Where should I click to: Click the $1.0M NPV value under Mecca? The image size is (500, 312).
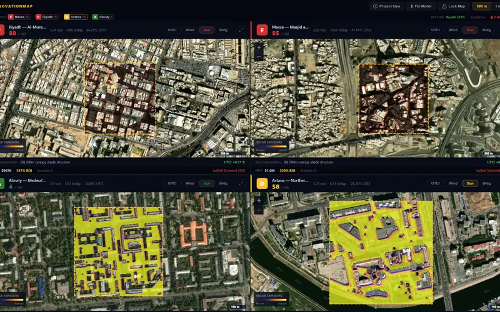tap(269, 170)
